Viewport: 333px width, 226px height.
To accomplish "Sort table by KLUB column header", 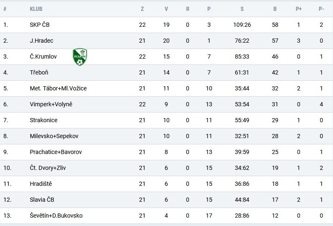I will pyautogui.click(x=36, y=9).
